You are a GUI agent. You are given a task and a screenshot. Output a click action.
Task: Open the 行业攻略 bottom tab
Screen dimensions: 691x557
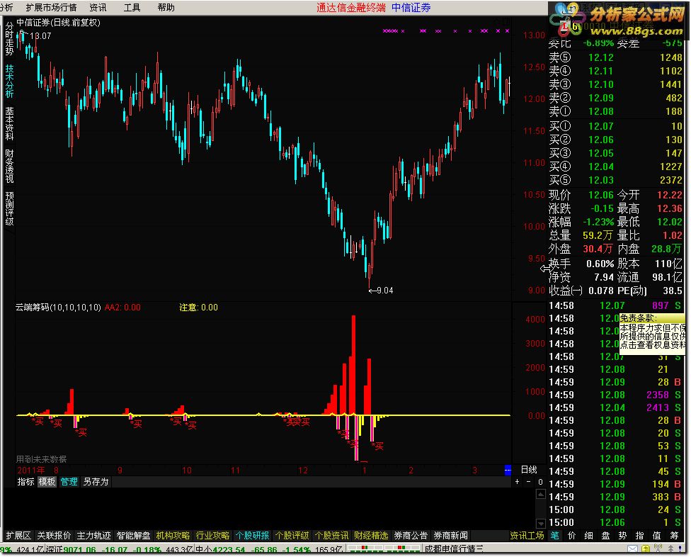[212, 536]
